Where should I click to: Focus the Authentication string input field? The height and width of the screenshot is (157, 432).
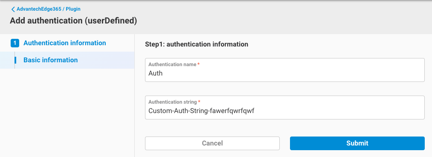[284, 108]
